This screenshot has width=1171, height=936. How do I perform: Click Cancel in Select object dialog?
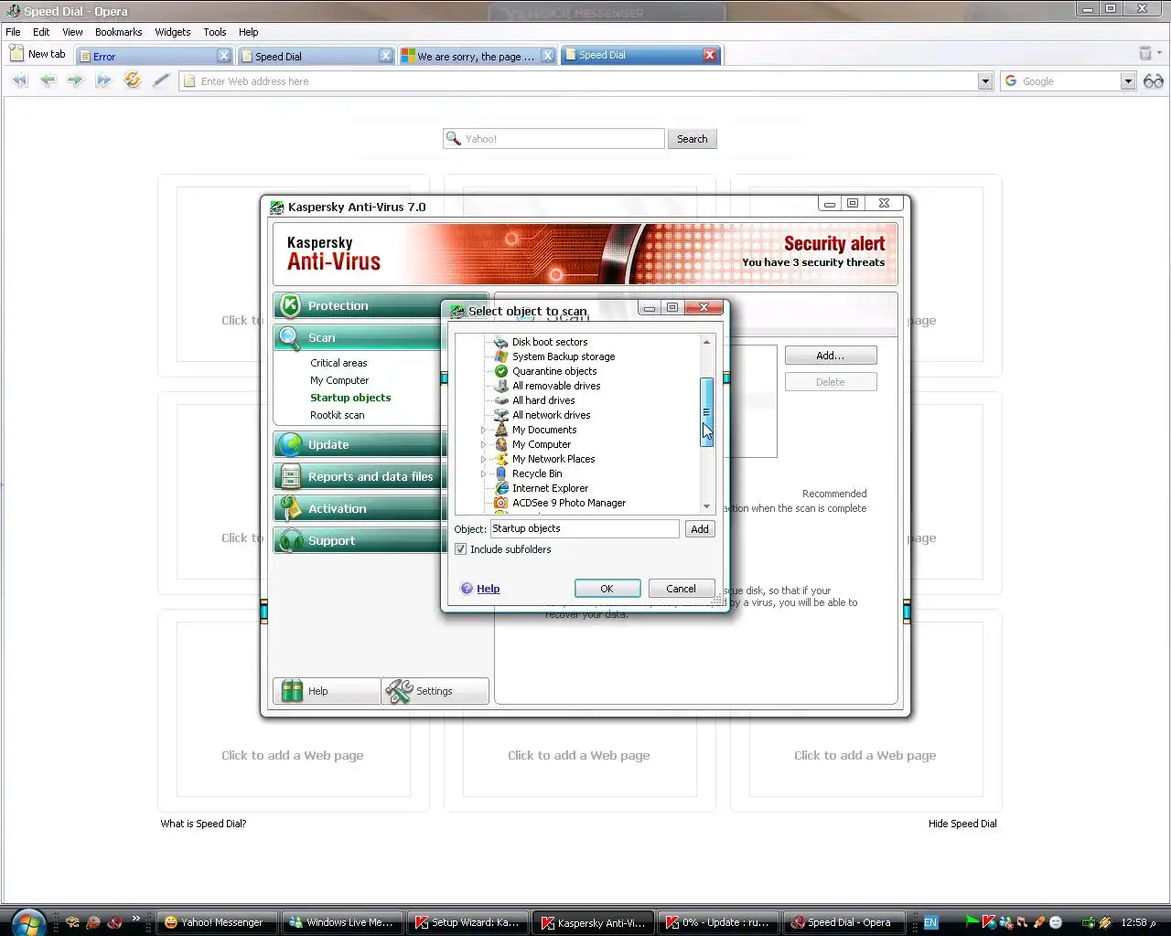[681, 589]
